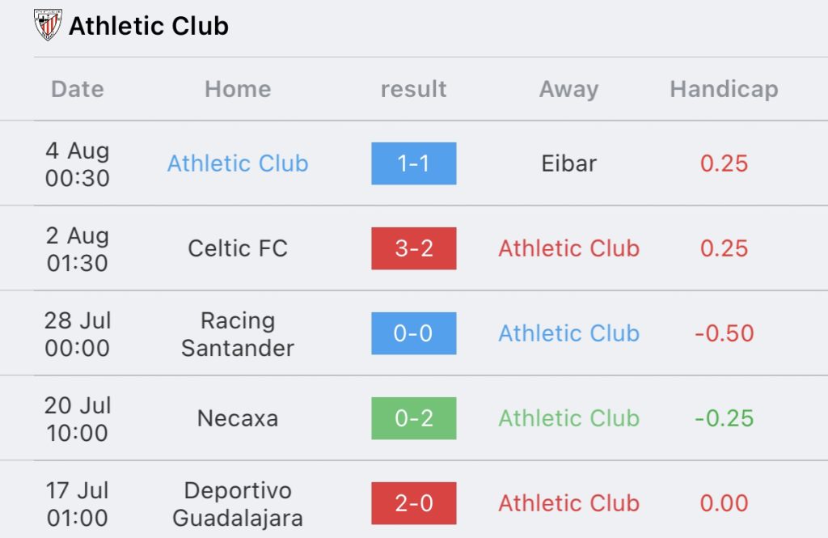Viewport: 828px width, 538px height.
Task: Click the result column header
Action: tap(413, 89)
